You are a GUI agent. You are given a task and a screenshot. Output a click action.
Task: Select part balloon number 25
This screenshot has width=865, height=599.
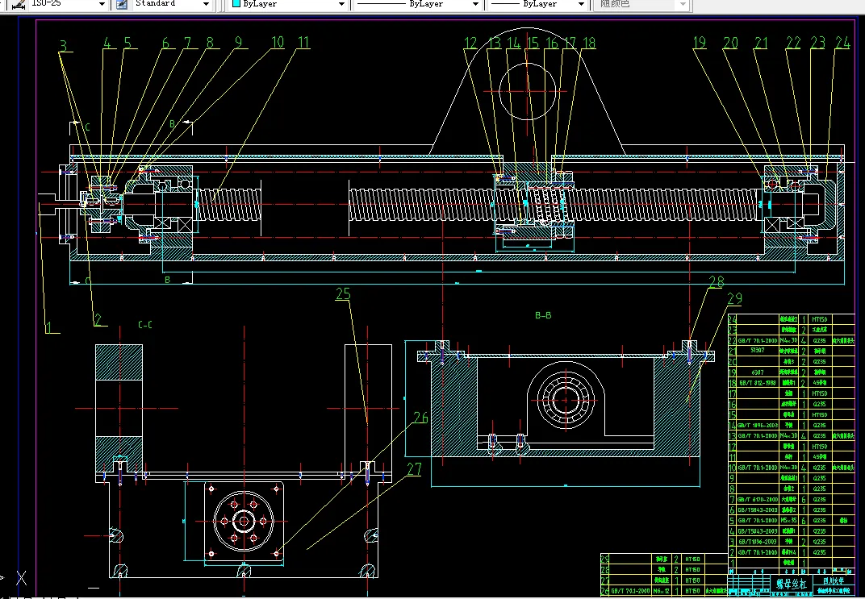(343, 294)
